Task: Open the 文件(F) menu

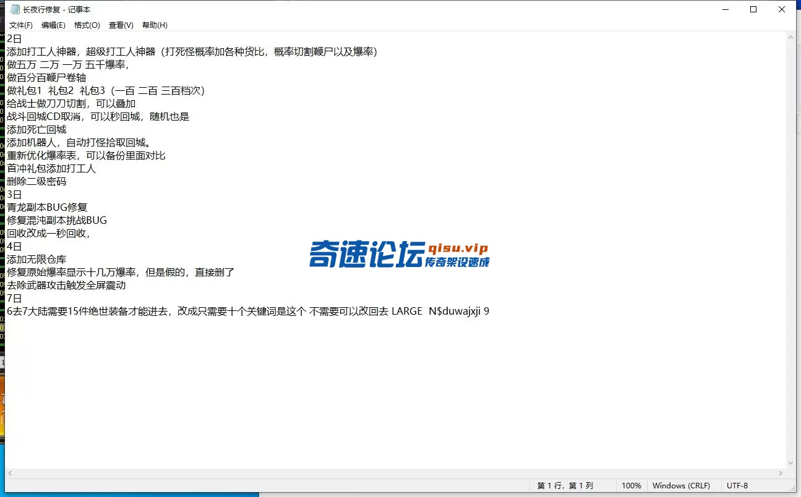Action: click(x=20, y=25)
